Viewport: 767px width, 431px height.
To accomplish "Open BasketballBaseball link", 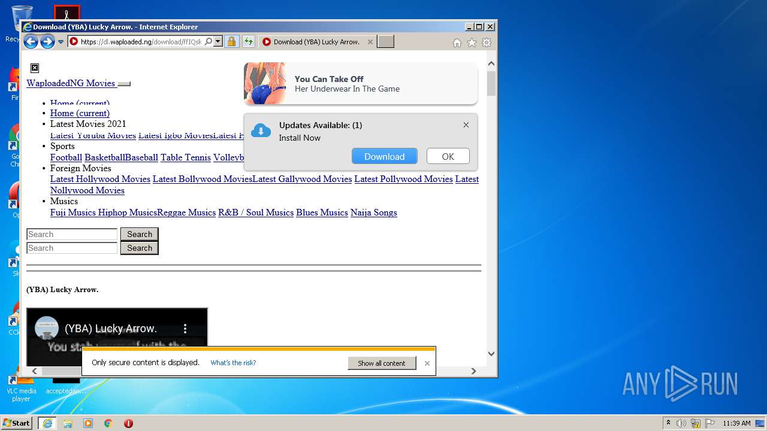I will pyautogui.click(x=121, y=157).
